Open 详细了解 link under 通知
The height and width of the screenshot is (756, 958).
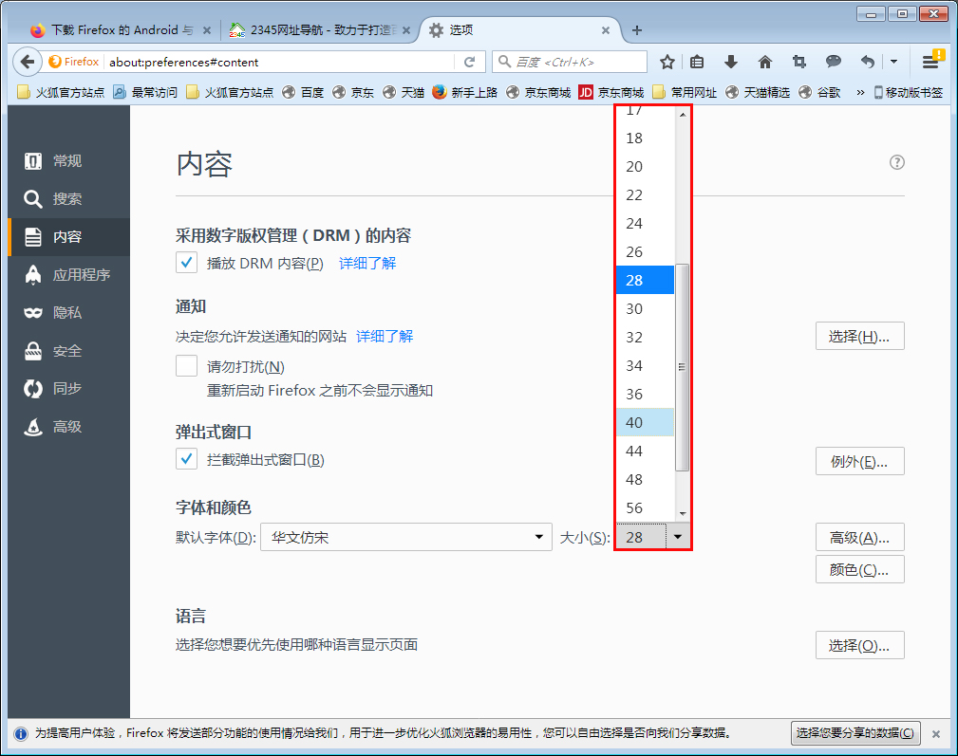point(384,334)
